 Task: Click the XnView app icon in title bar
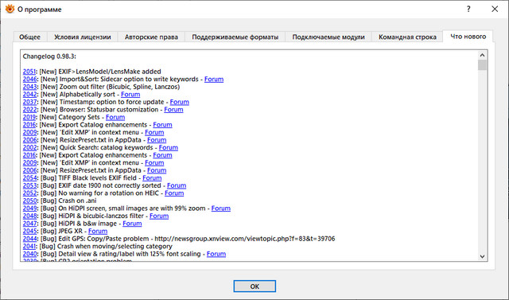(x=10, y=9)
